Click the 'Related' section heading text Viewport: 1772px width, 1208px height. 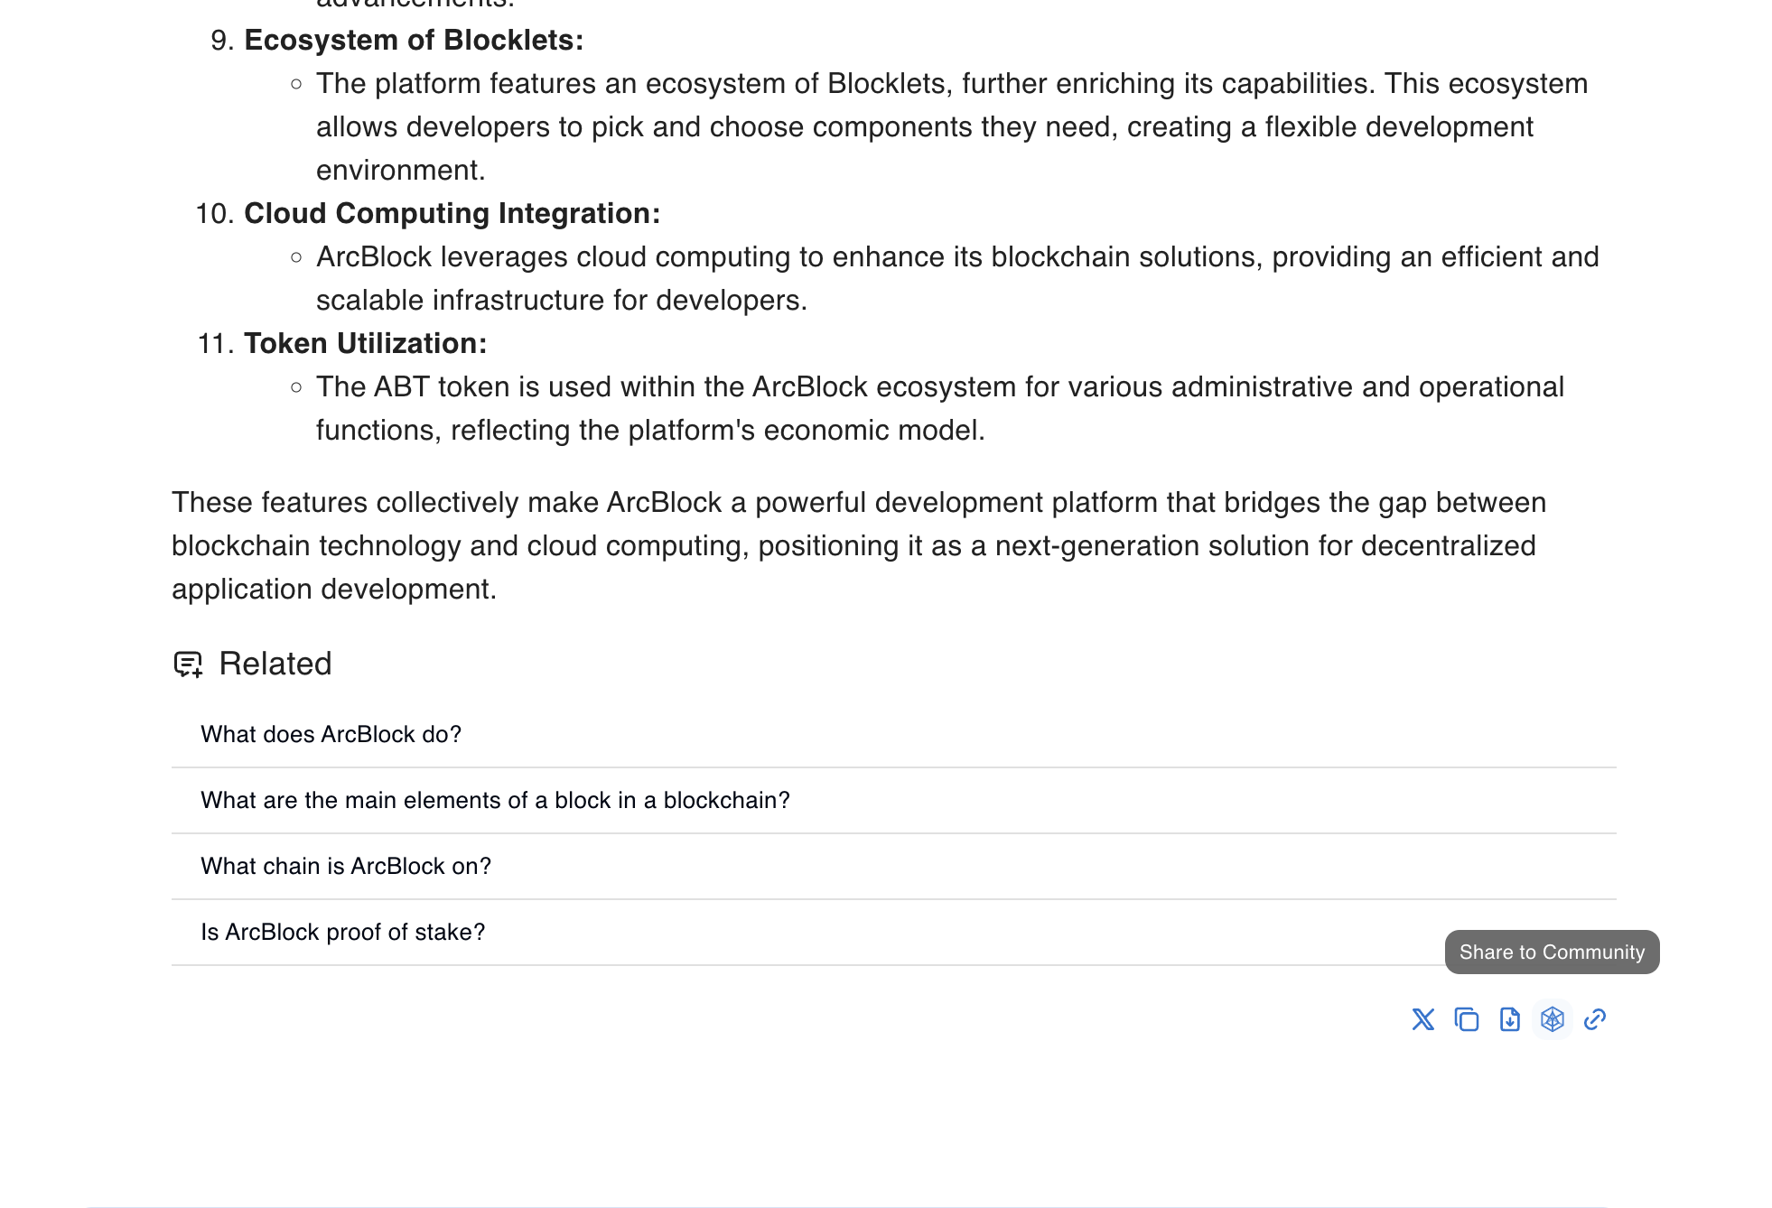(275, 664)
